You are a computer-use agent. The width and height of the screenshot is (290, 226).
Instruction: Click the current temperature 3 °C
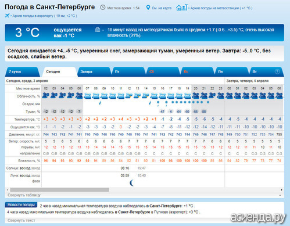pyautogui.click(x=27, y=33)
